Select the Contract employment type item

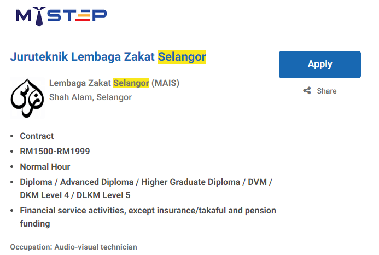(x=37, y=136)
